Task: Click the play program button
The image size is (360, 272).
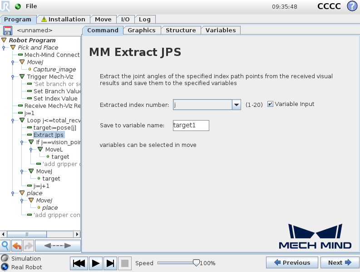Action: click(x=95, y=263)
